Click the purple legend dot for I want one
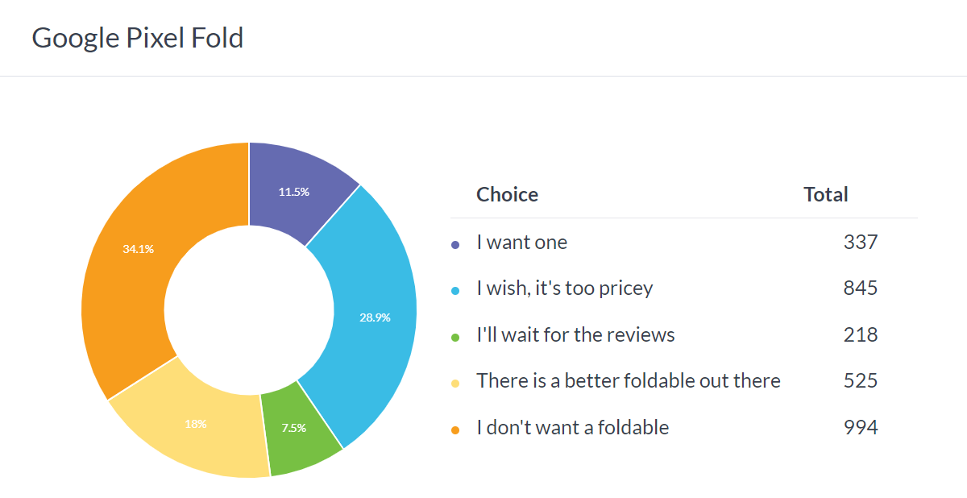 pyautogui.click(x=455, y=244)
